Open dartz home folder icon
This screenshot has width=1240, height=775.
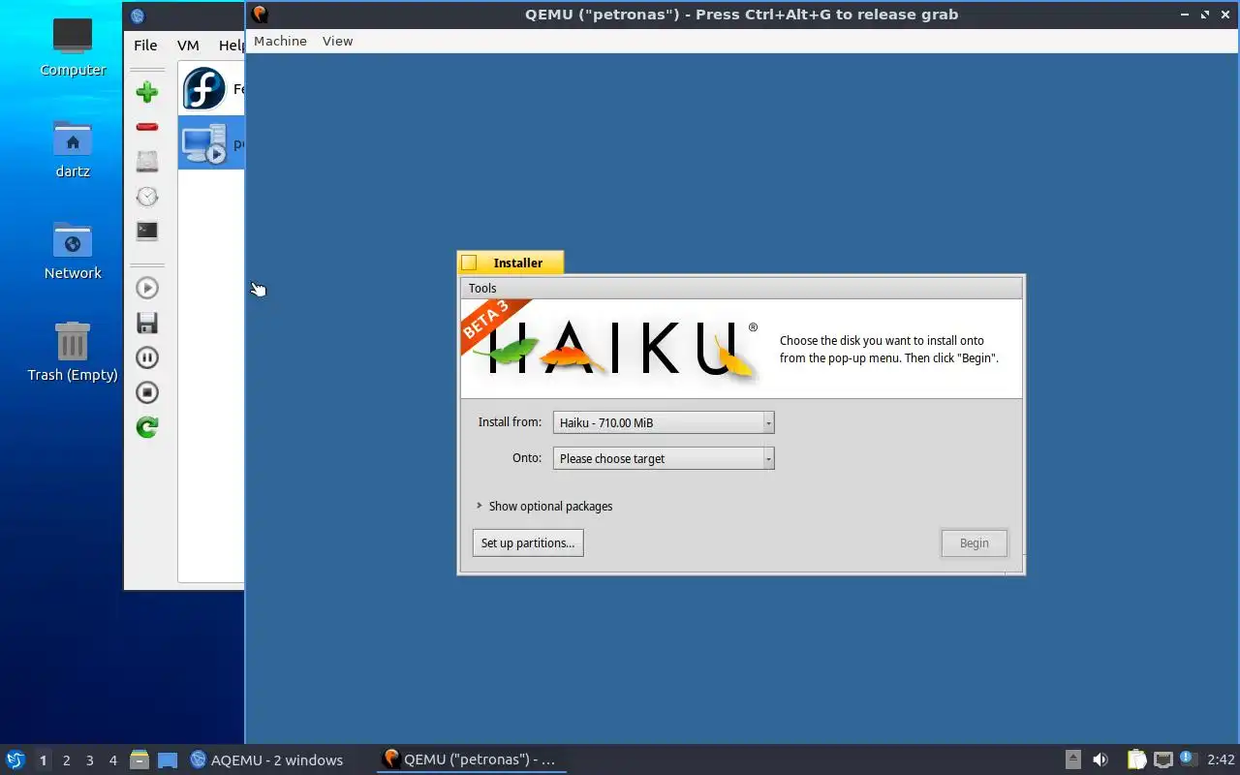coord(73,148)
